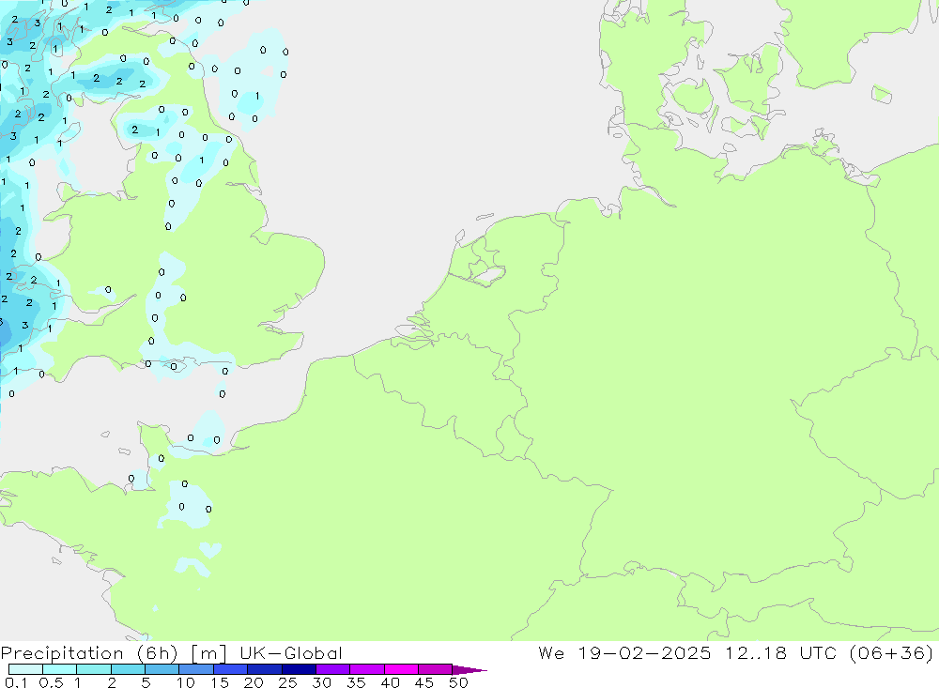Click the 0.1–0.5 palest cyan legend swatch
939x688 pixels.
tap(25, 669)
